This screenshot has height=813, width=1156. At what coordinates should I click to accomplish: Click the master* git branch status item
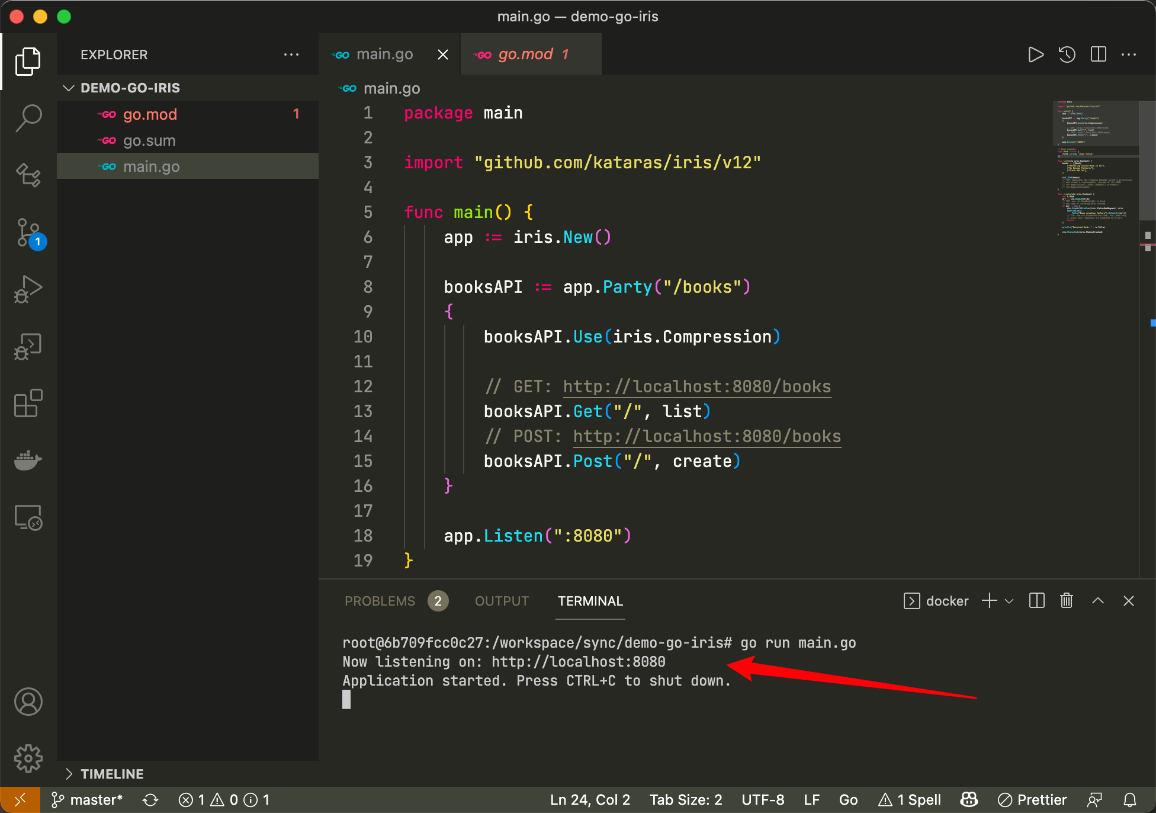[87, 800]
